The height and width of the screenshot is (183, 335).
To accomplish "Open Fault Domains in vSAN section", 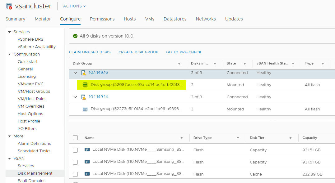I will pos(31,181).
